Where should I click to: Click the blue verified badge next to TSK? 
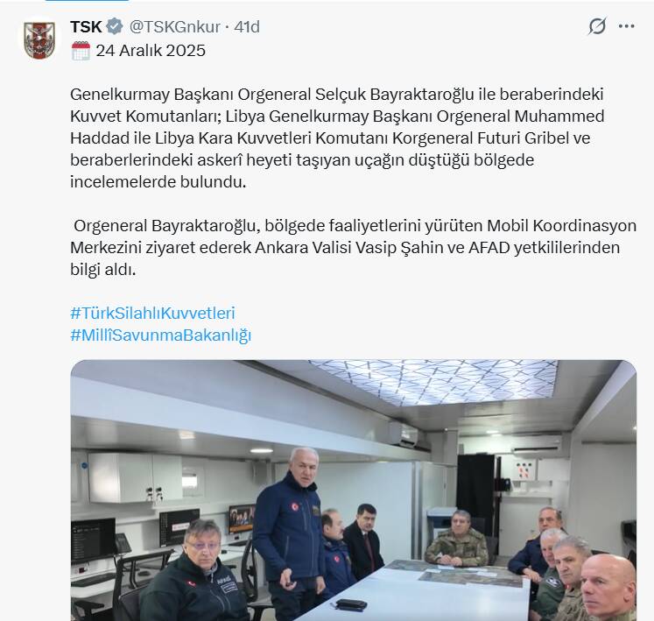(x=115, y=26)
